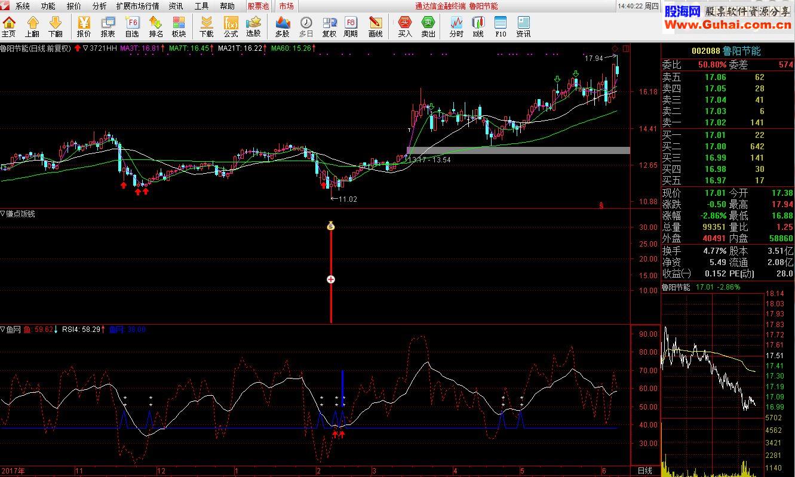Viewport: 795px width, 477px height.
Task: Select 市场 tab
Action: (286, 6)
